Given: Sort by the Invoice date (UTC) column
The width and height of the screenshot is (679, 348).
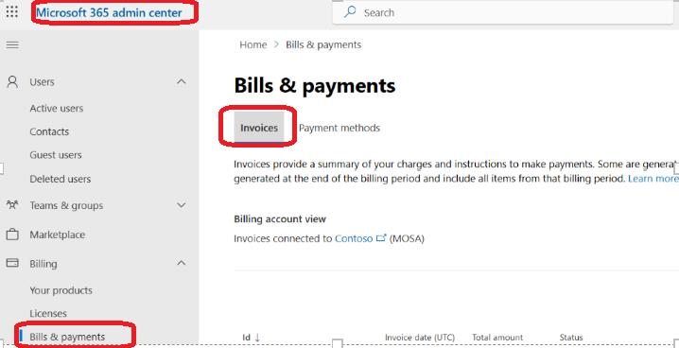Looking at the screenshot, I should click(420, 338).
